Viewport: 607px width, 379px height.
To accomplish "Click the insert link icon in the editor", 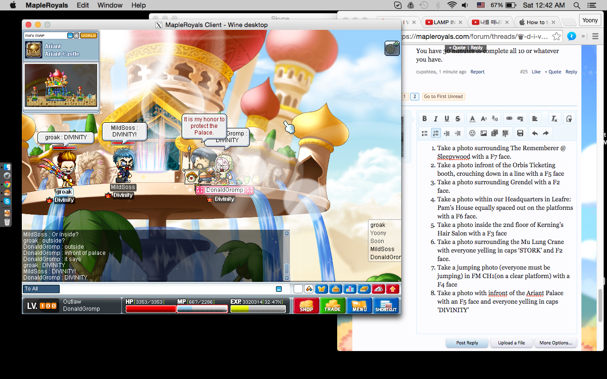I will click(x=509, y=119).
